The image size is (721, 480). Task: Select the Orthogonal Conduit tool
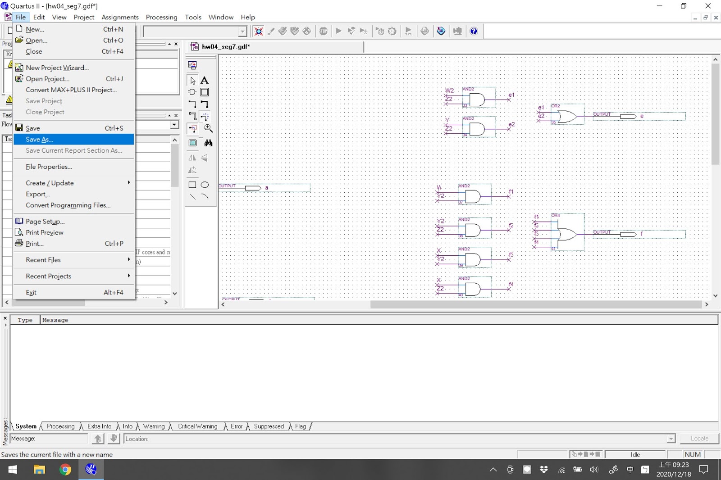click(x=192, y=116)
